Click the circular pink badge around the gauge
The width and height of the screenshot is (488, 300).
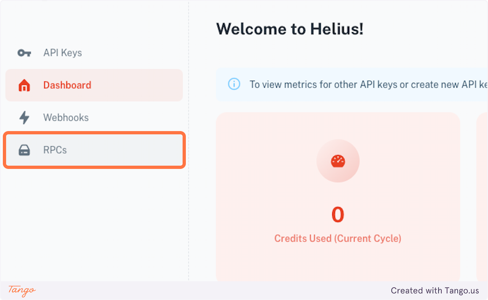[x=338, y=161]
